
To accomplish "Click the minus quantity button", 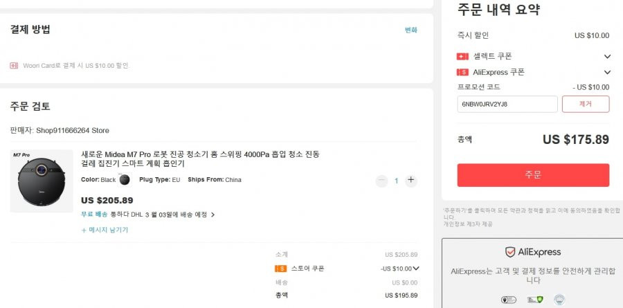I will [x=381, y=181].
